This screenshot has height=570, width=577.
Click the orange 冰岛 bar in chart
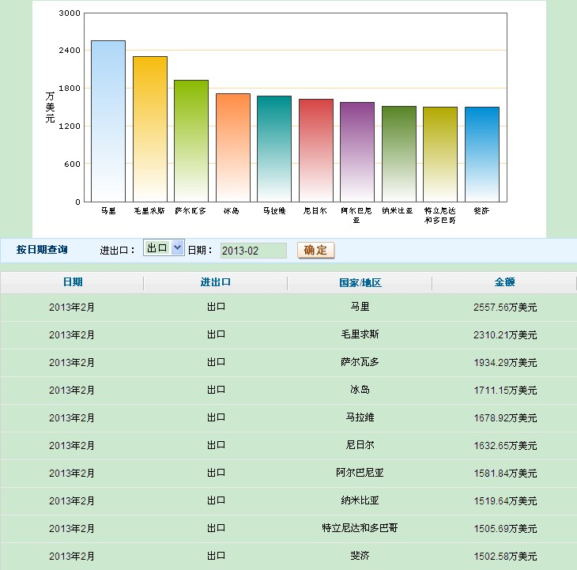pyautogui.click(x=233, y=148)
